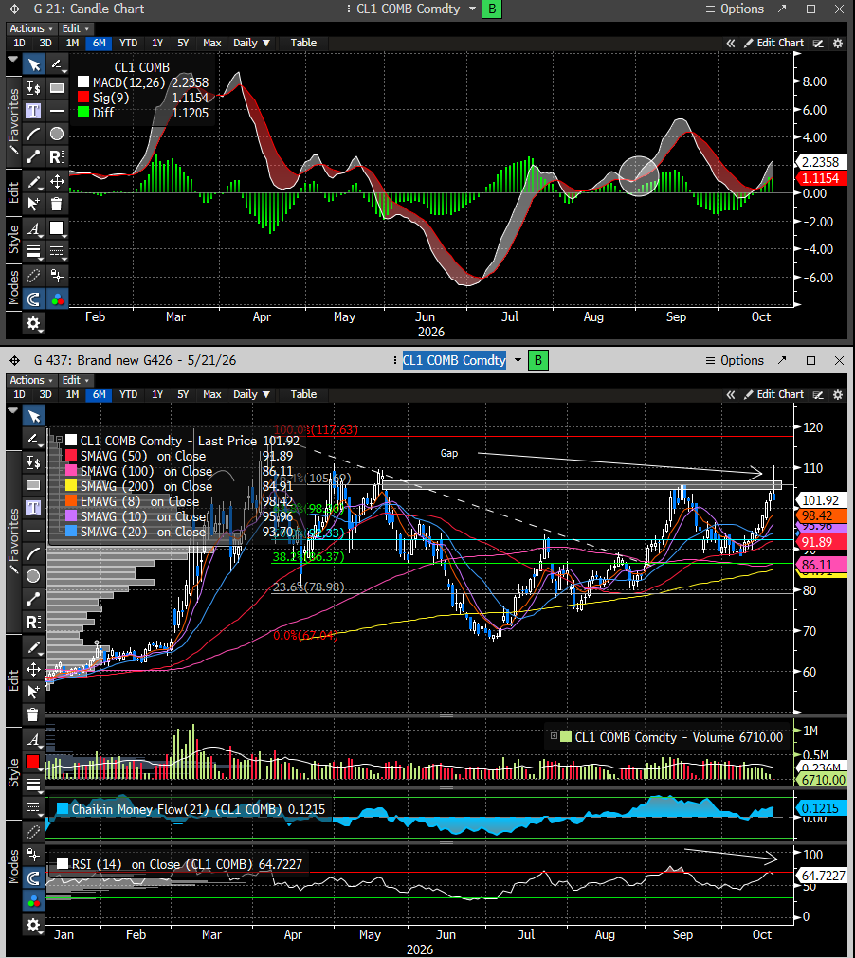Choose the rectangle shape tool in top chart
Viewport: 855px width, 958px height.
pyautogui.click(x=57, y=88)
